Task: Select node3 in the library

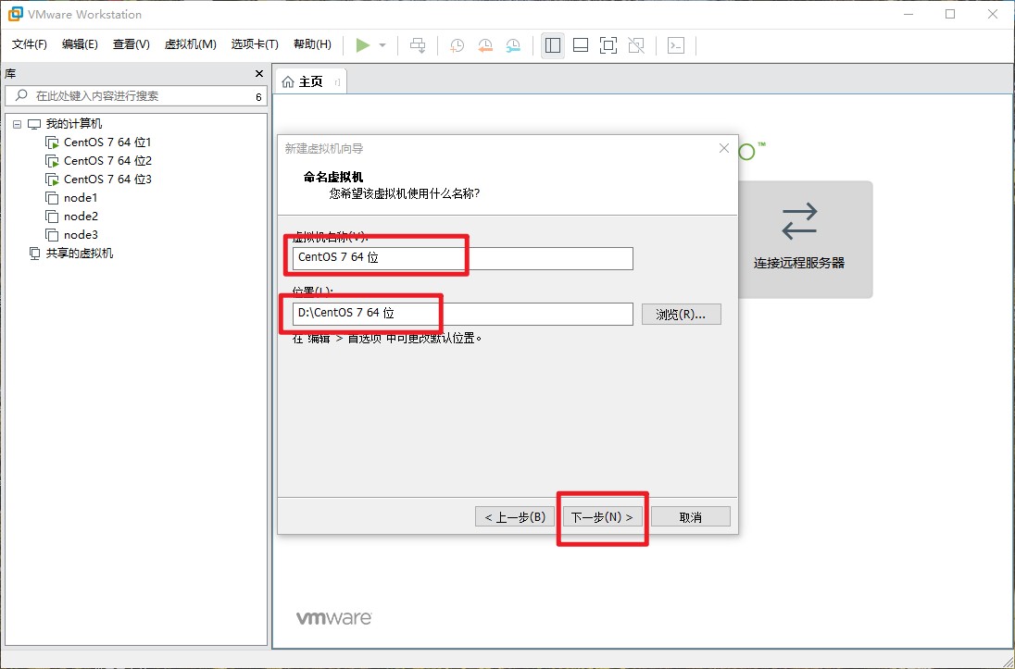Action: [x=81, y=235]
